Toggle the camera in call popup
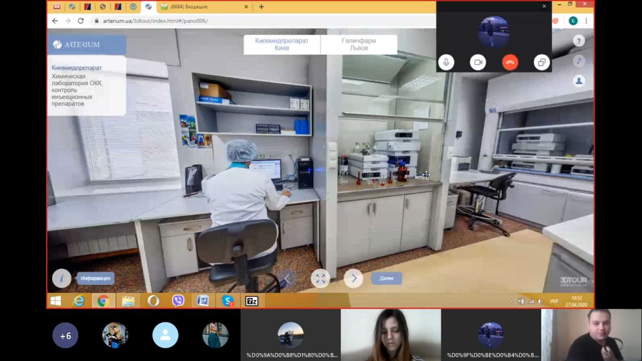Image resolution: width=642 pixels, height=361 pixels. [478, 62]
